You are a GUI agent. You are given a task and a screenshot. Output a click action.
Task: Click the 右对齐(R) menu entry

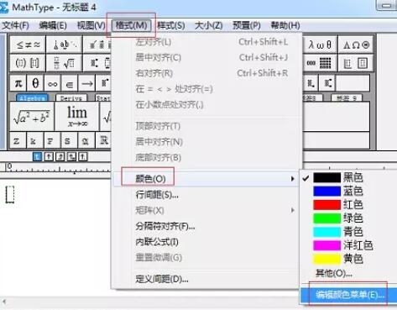(206, 73)
